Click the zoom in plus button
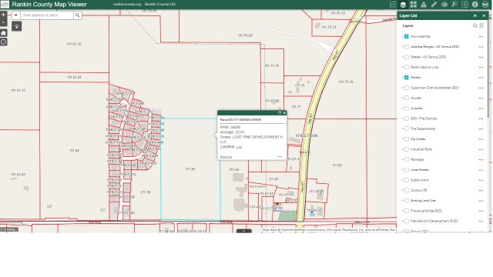493x277 pixels. [3, 15]
